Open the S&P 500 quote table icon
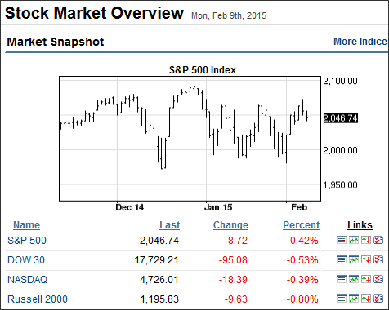The height and width of the screenshot is (310, 389). pyautogui.click(x=342, y=240)
